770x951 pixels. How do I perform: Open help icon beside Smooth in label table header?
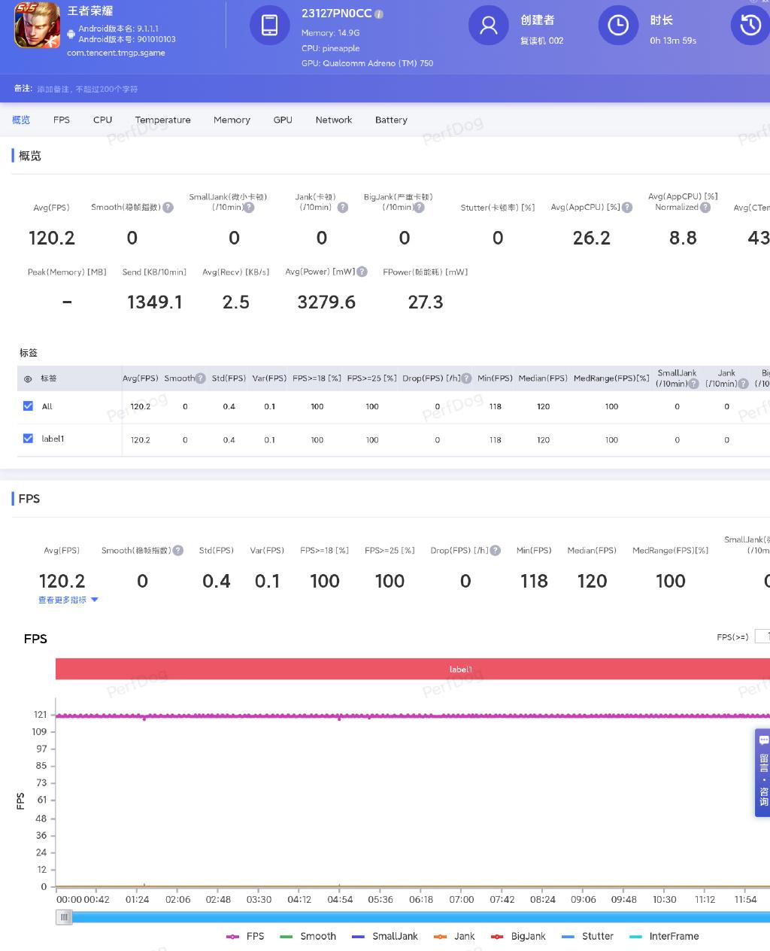[200, 378]
